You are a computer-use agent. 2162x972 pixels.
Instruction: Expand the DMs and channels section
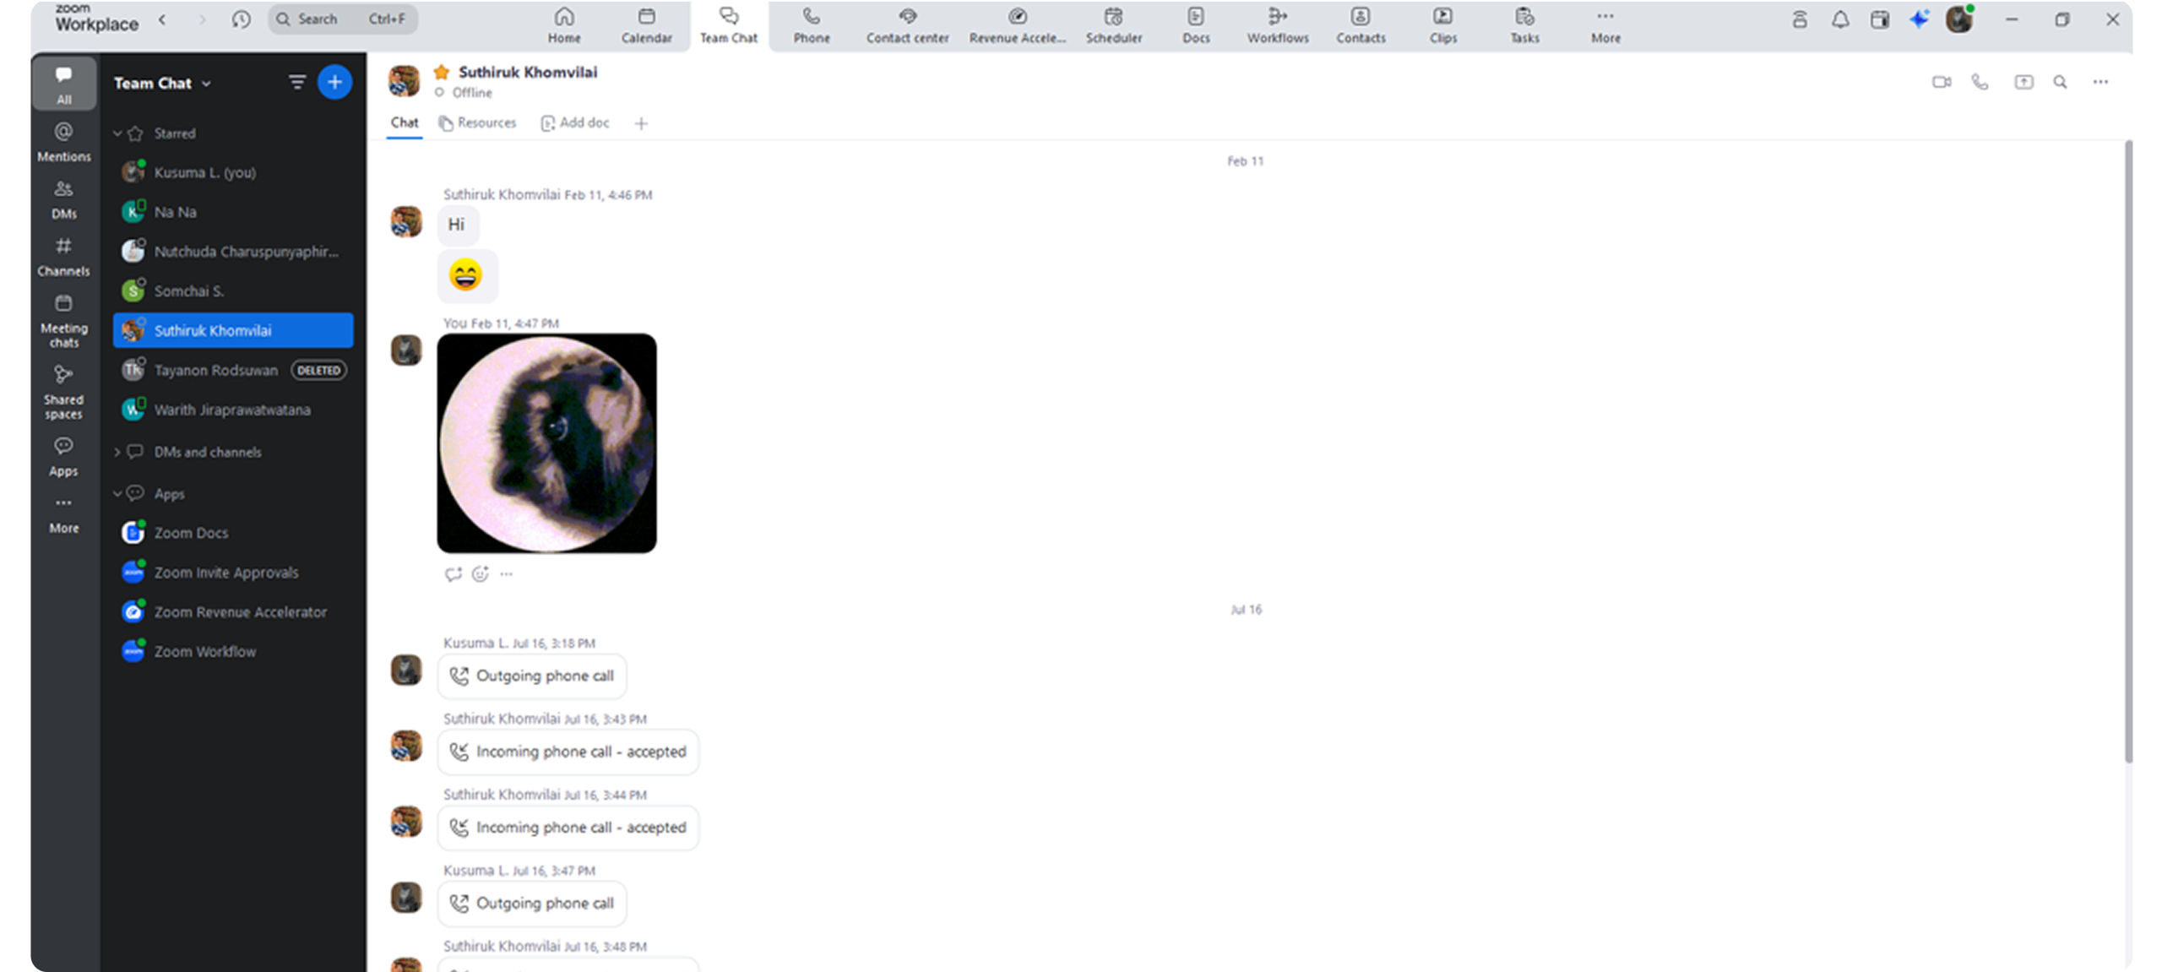pos(117,453)
